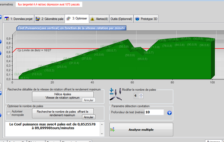
Task: Click the plus/minus blades icon
Action: 112,92
